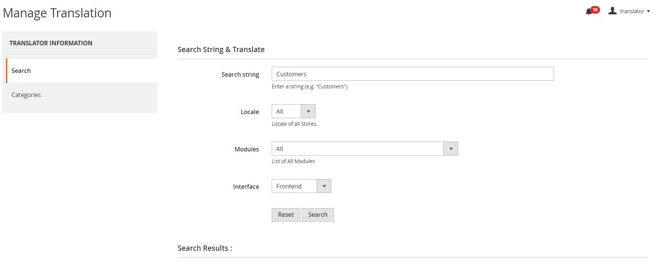Click the translator user avatar icon

click(612, 11)
